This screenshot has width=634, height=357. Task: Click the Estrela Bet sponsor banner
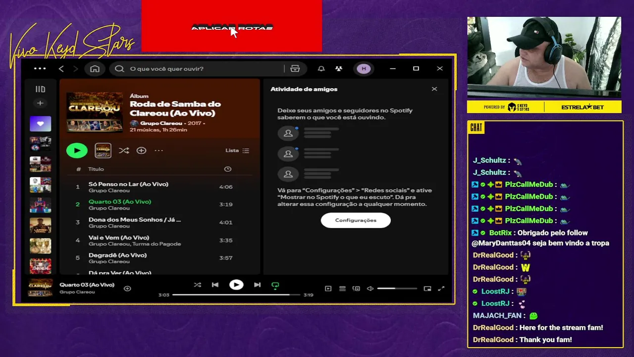pyautogui.click(x=582, y=107)
